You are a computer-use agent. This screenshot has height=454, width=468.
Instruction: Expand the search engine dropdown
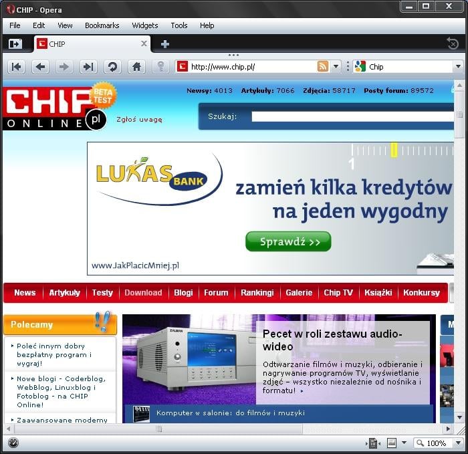tap(458, 66)
